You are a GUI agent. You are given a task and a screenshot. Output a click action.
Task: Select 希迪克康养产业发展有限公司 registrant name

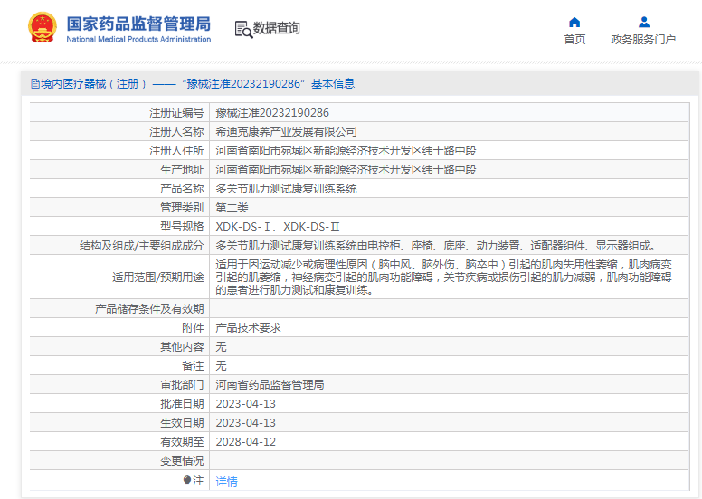coord(286,132)
